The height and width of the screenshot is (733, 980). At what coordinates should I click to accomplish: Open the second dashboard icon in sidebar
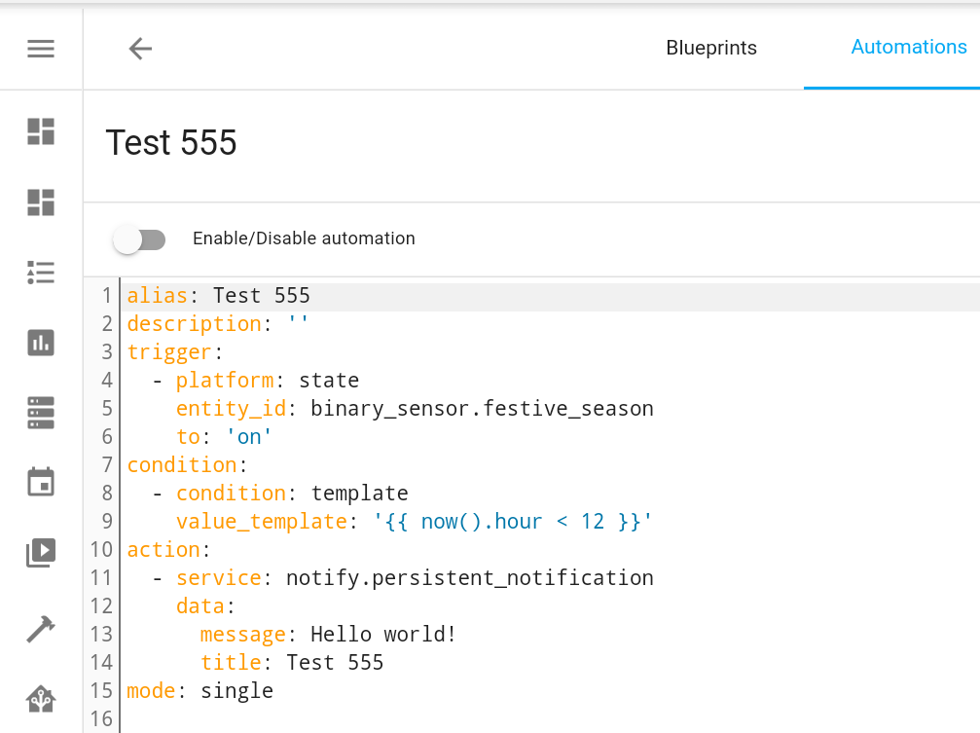click(x=41, y=202)
